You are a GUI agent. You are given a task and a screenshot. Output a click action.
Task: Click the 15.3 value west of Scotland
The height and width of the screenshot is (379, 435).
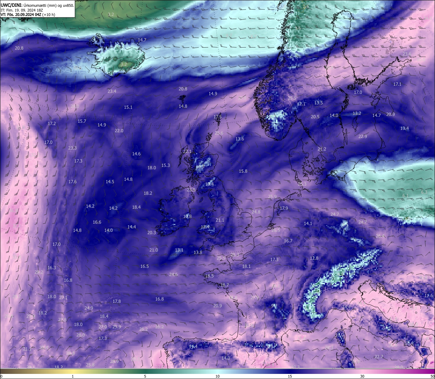(166, 165)
